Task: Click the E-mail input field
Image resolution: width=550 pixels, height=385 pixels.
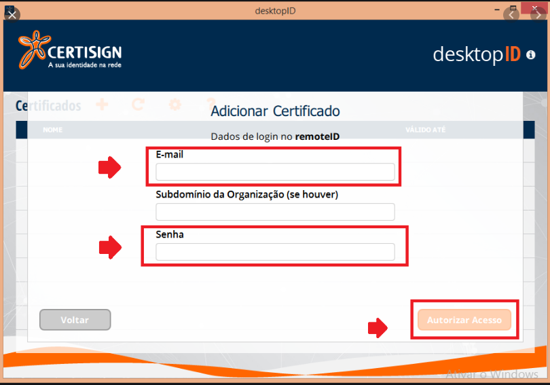Action: point(275,172)
